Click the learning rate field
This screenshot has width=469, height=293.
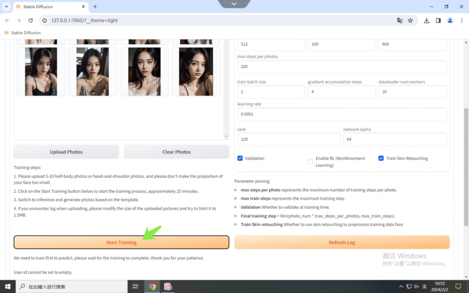click(x=342, y=114)
